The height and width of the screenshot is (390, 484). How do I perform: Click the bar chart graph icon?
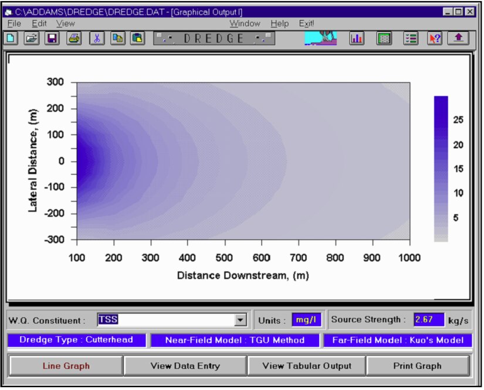click(x=357, y=39)
